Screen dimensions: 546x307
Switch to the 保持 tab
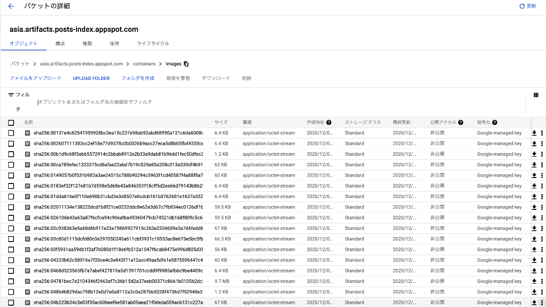tap(114, 44)
